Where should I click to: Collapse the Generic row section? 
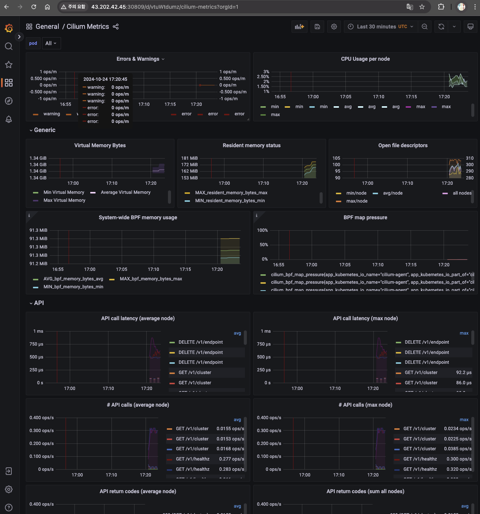[42, 130]
